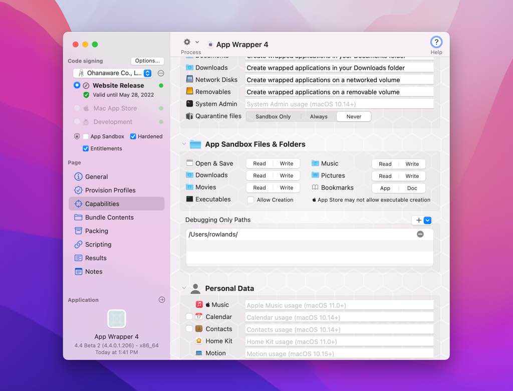Set Quarantine files to Always

point(319,116)
